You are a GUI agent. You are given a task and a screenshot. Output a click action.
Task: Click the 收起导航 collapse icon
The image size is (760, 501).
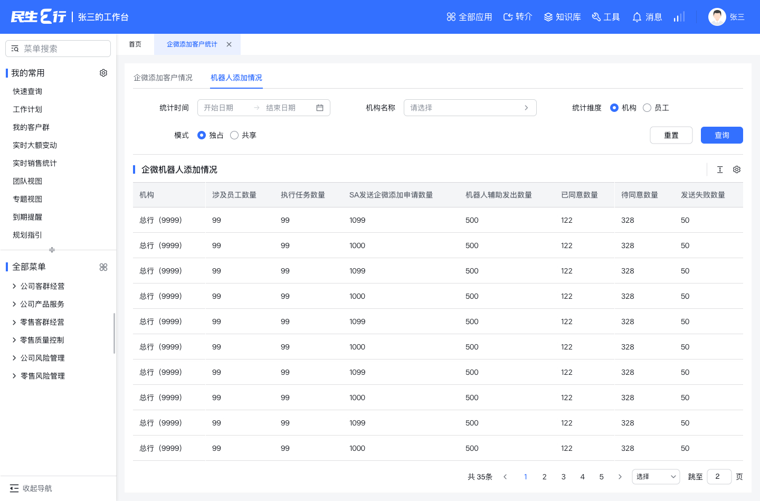pos(14,488)
